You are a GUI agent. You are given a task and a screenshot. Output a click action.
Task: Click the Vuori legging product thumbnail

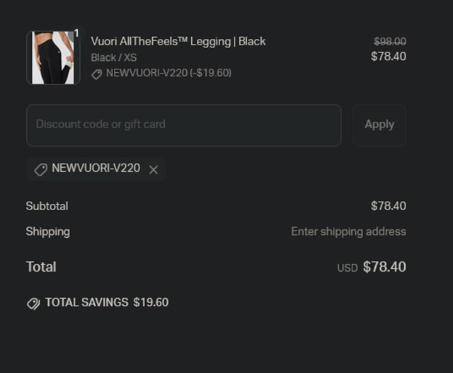[x=52, y=58]
